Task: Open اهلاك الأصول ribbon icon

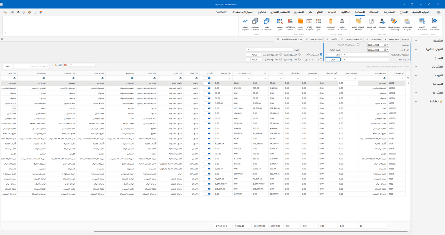Action: click(x=309, y=24)
